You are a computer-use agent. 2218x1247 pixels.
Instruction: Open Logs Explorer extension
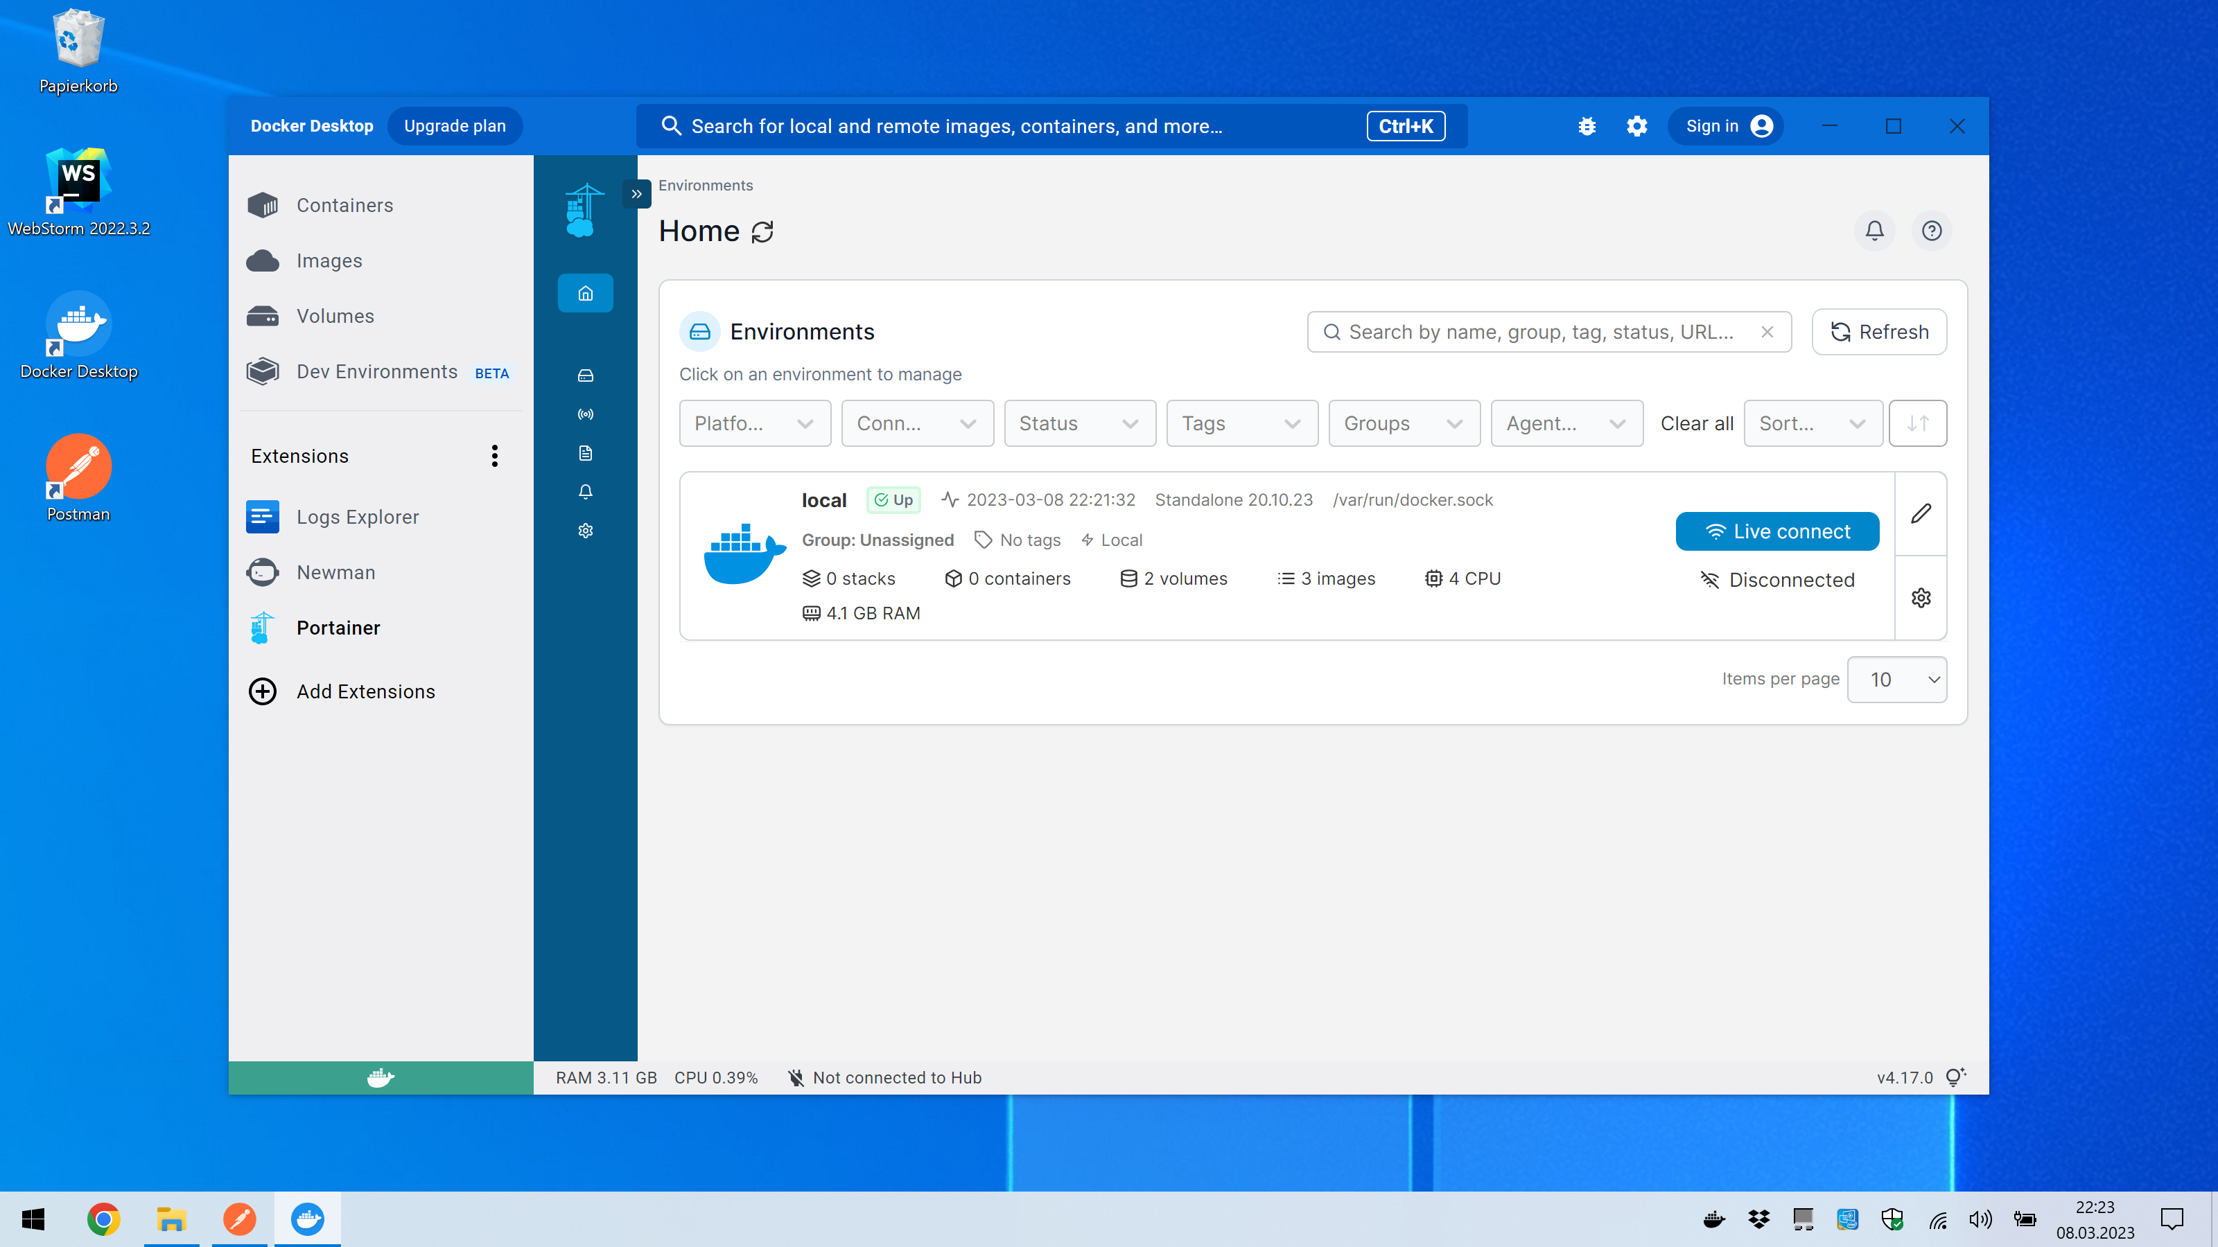[358, 518]
